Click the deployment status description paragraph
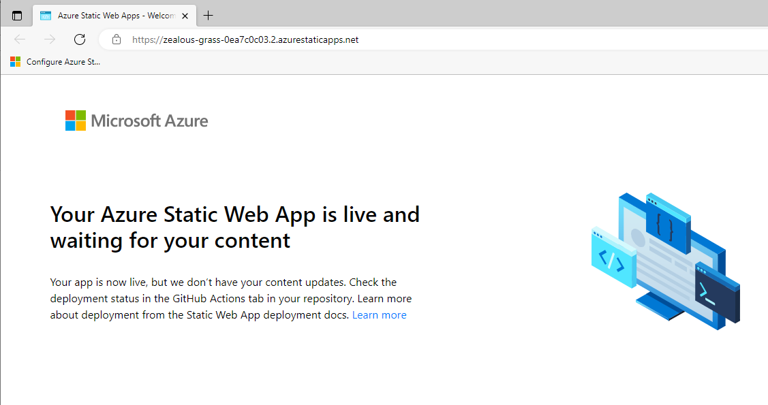 (x=231, y=298)
